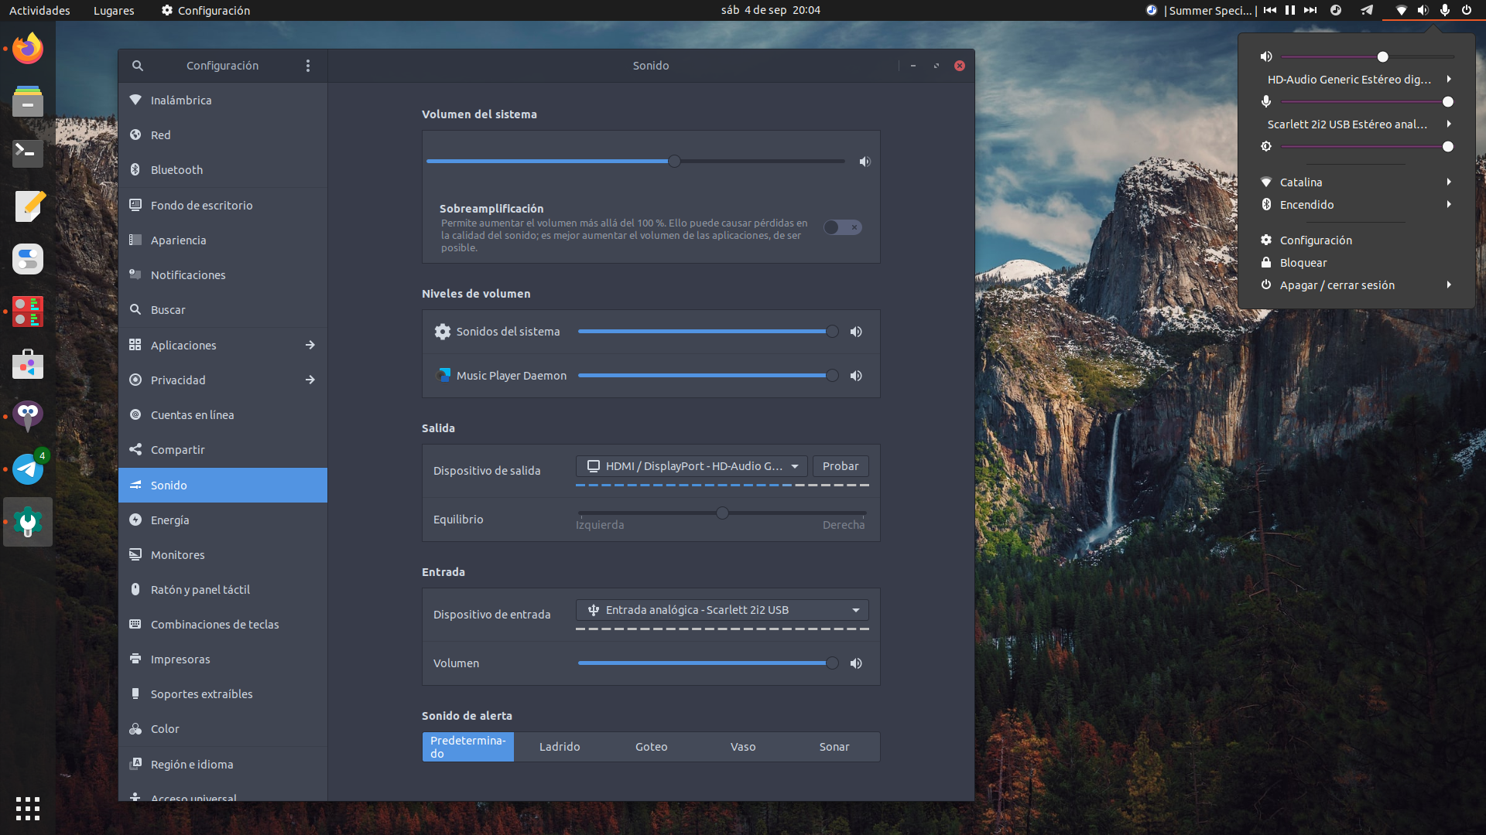Skip to next track in top bar

pos(1310,10)
